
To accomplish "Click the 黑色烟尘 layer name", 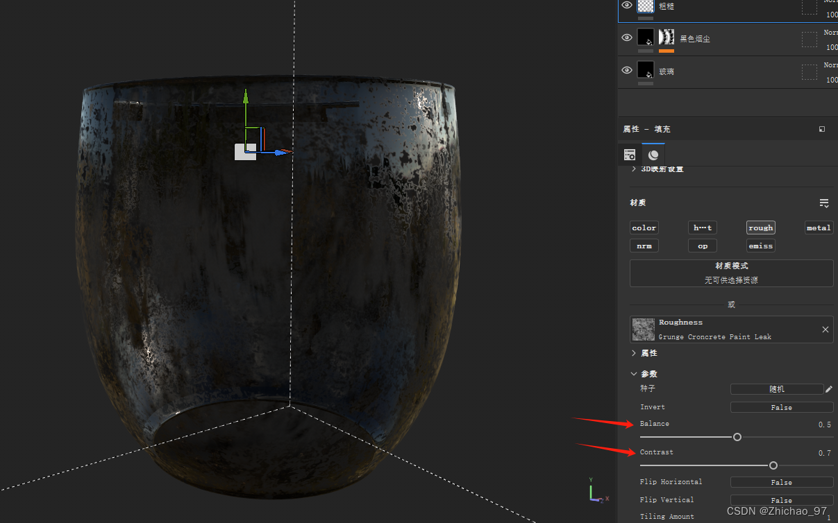I will [695, 39].
